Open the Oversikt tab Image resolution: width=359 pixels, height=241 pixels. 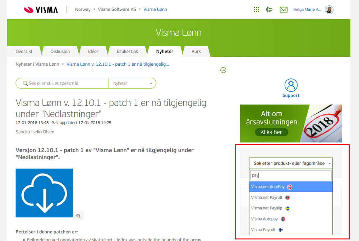[x=24, y=51]
